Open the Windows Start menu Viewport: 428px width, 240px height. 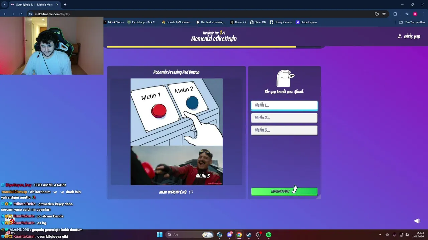[x=159, y=235]
